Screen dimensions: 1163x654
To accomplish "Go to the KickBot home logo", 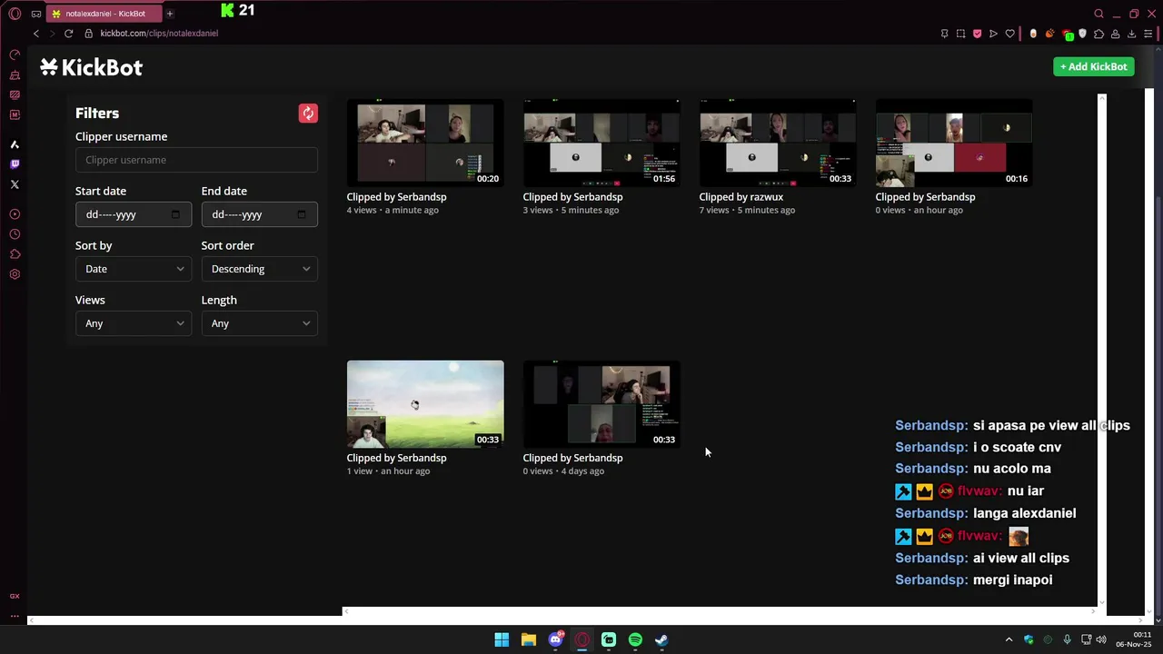I will 91,67.
